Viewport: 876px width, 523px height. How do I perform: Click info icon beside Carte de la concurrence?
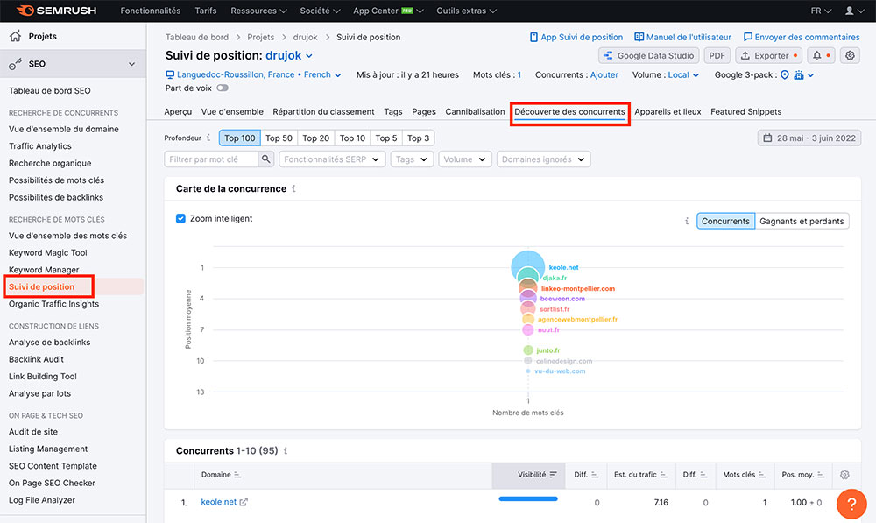coord(293,189)
